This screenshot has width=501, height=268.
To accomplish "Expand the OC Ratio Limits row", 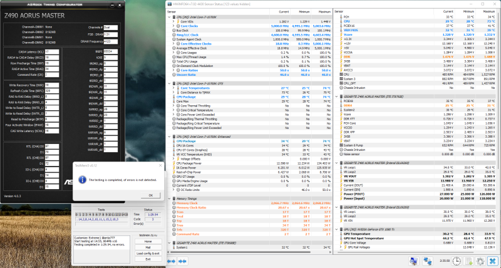I will pos(173,190).
